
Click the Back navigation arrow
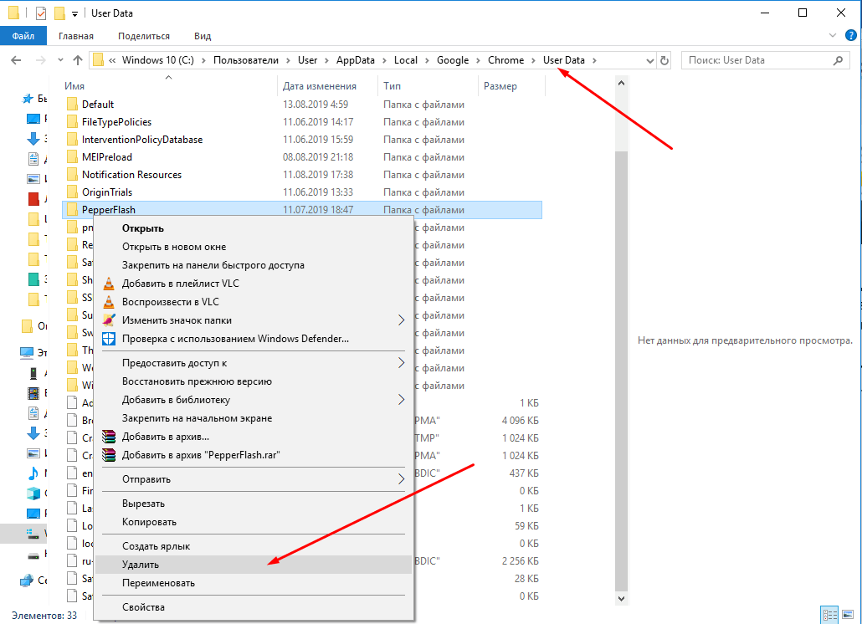pyautogui.click(x=16, y=60)
